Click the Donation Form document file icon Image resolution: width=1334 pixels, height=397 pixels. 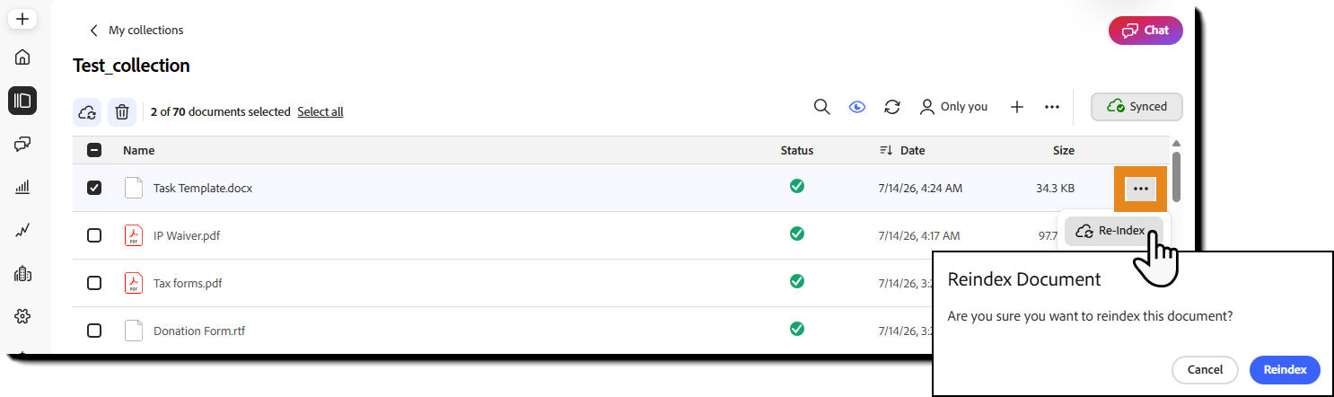coord(133,331)
